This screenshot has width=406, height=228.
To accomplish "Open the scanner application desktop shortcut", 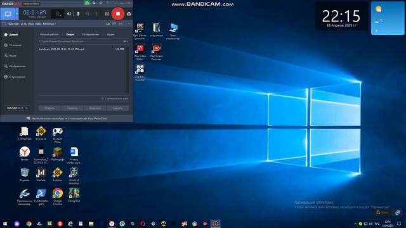I will [25, 197].
